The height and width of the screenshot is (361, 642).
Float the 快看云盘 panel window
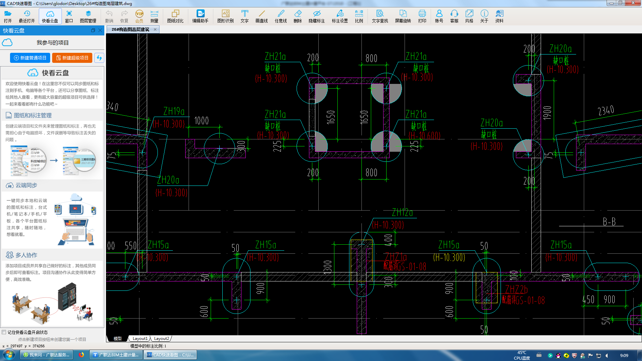tap(93, 30)
